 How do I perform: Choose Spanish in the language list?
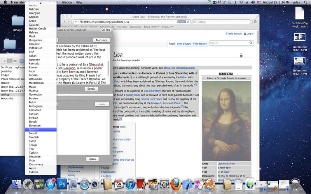41,130
